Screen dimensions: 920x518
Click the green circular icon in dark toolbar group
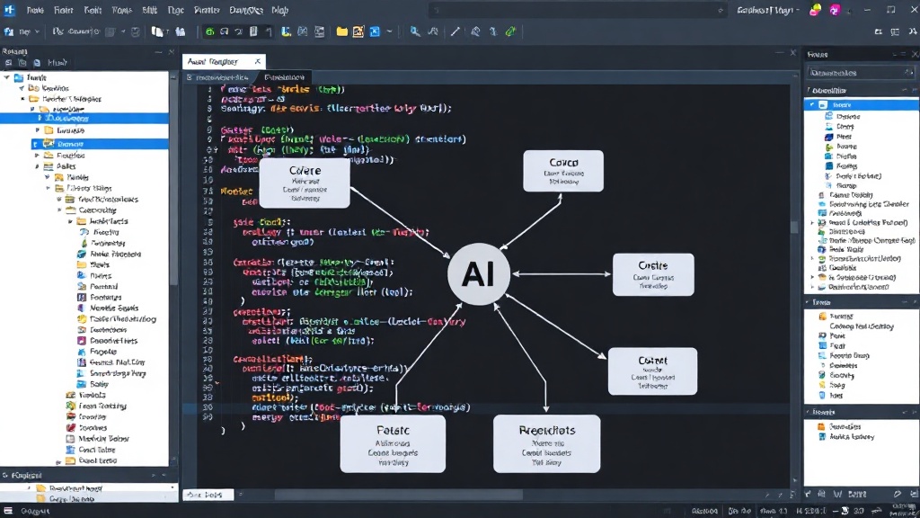(x=209, y=31)
